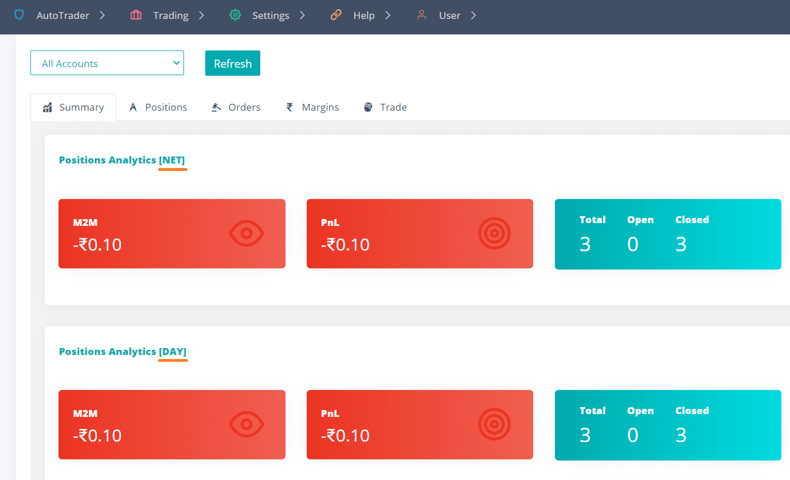Switch to the Orders tab

click(x=236, y=107)
